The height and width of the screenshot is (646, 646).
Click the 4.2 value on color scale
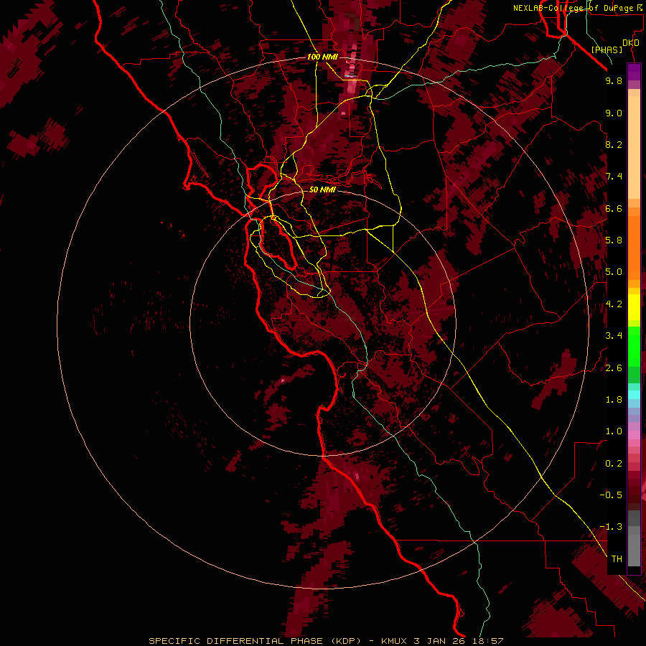point(614,304)
